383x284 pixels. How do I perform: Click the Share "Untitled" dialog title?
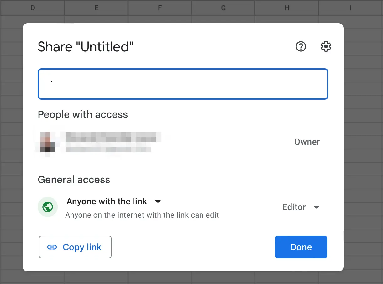(x=86, y=47)
